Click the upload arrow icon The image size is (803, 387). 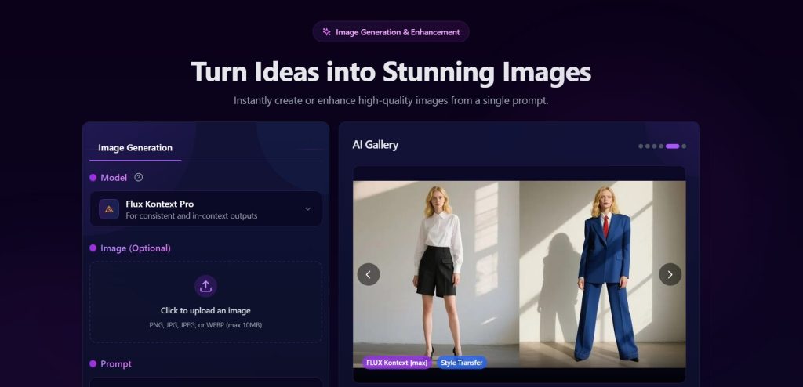[206, 286]
